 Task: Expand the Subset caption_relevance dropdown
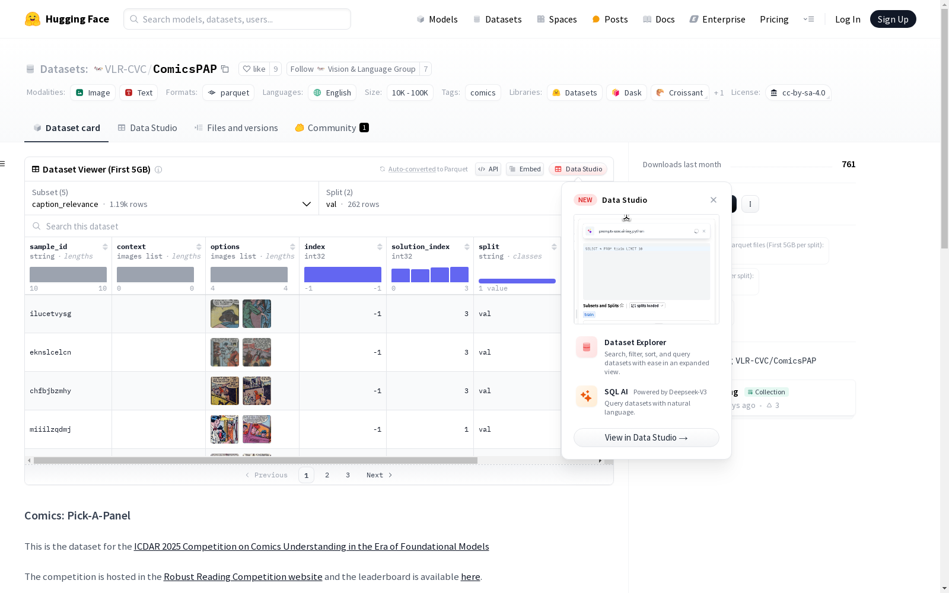[x=171, y=198]
